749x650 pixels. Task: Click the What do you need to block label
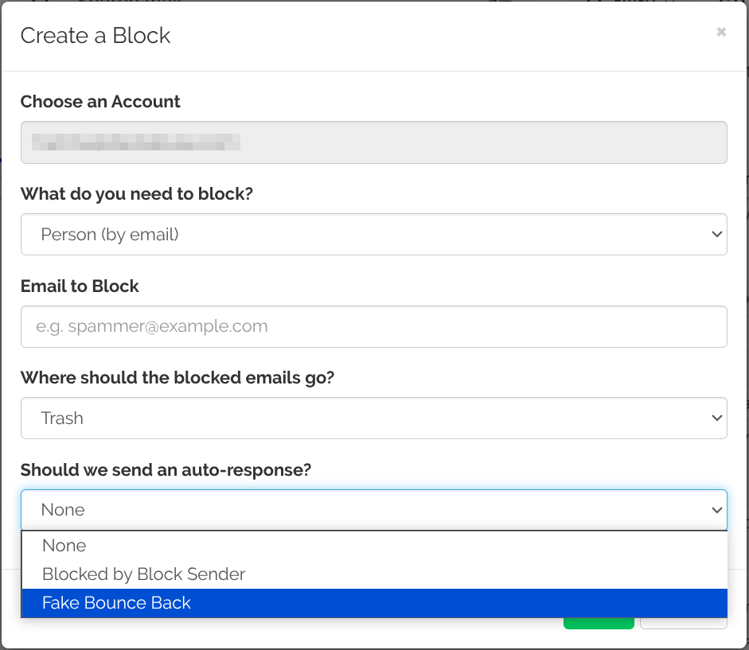click(x=136, y=194)
